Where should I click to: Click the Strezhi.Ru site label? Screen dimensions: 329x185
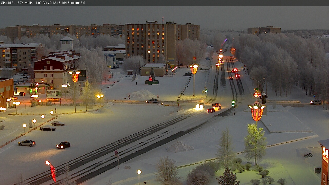[x=8, y=3]
